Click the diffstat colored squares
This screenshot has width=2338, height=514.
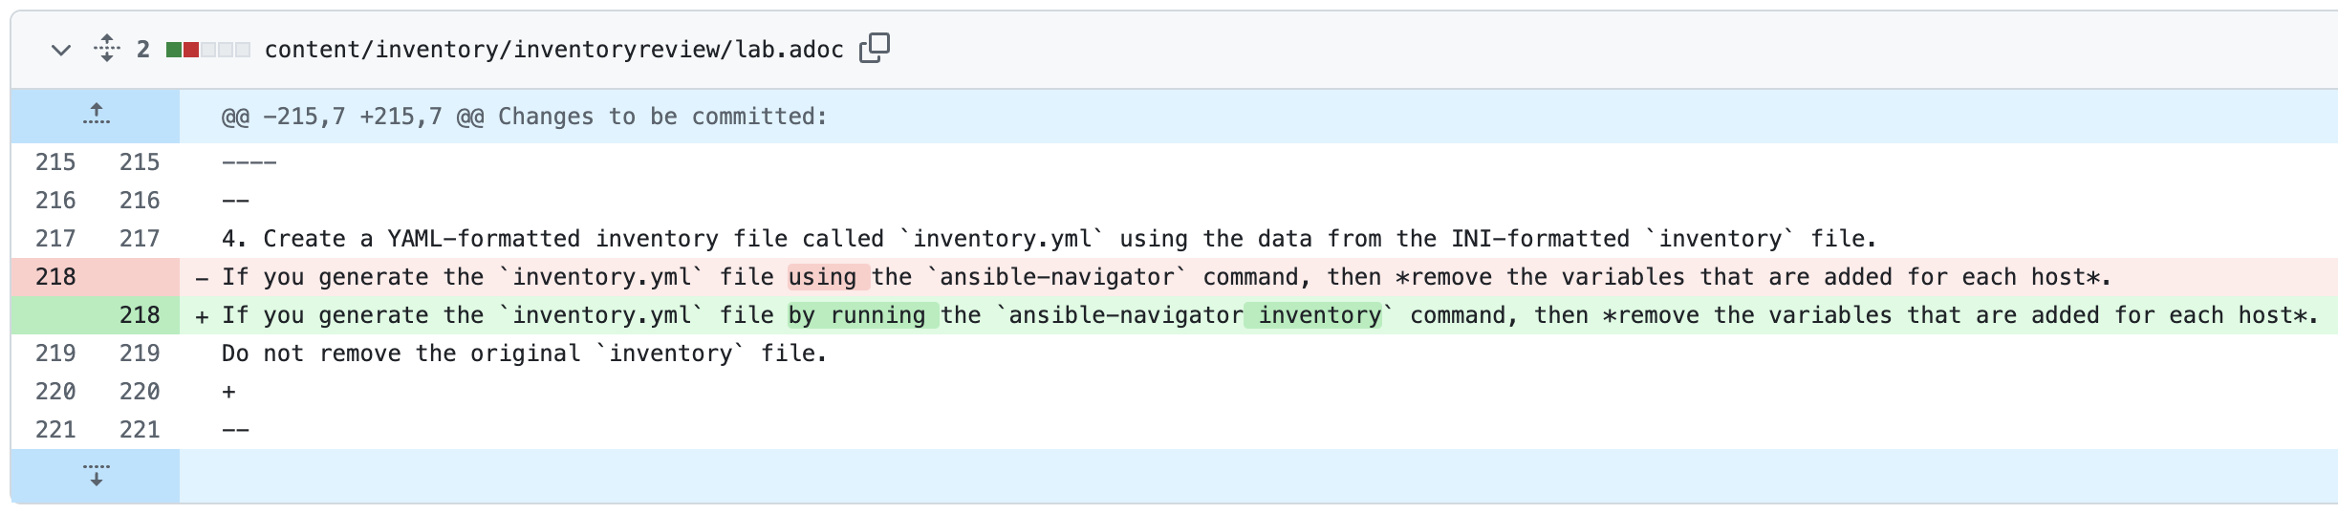click(207, 50)
